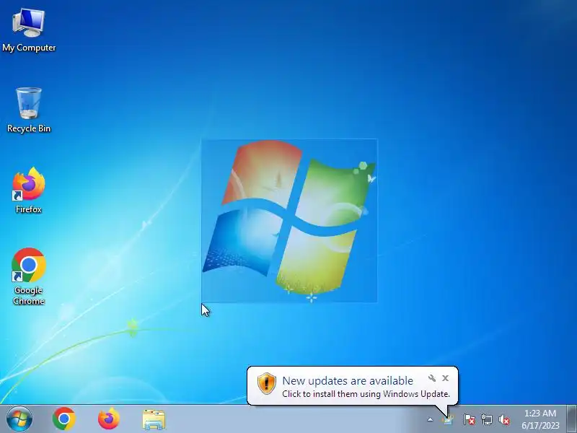Screen dimensions: 577x433
Task: Open the Windows Start menu orb
Action: point(19,419)
